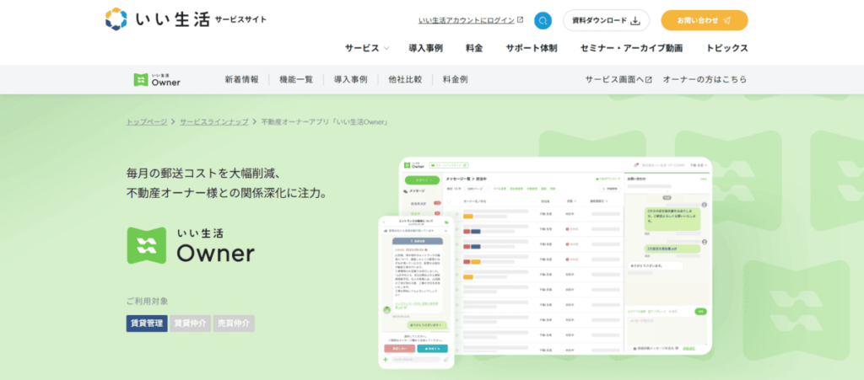
Task: Open トピックス in the main navigation
Action: [x=726, y=48]
